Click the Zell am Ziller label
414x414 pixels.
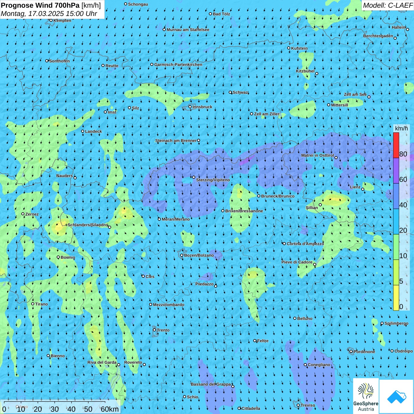pyautogui.click(x=266, y=114)
